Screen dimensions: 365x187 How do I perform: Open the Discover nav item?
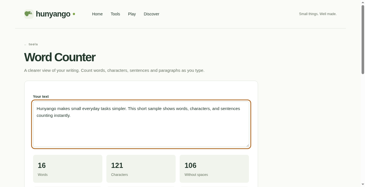[x=151, y=14]
